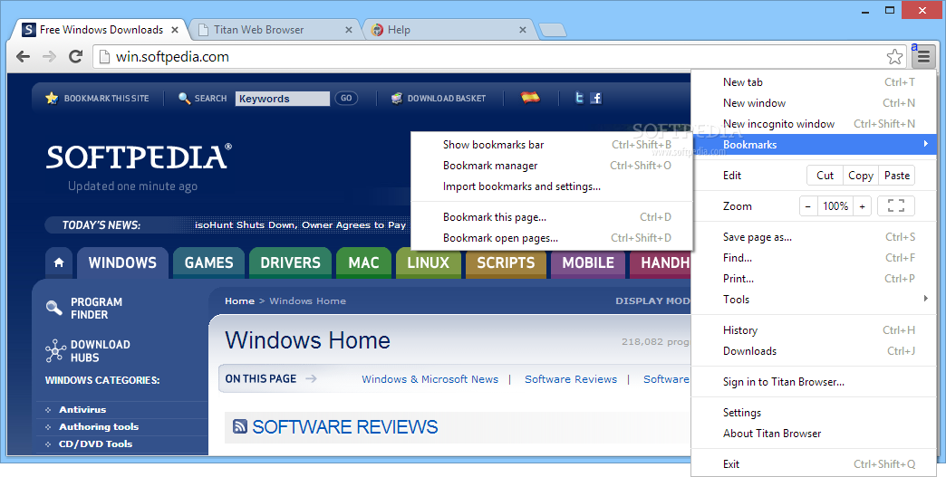Image resolution: width=946 pixels, height=477 pixels.
Task: Click Sign in to Titan Browser
Action: tap(814, 382)
